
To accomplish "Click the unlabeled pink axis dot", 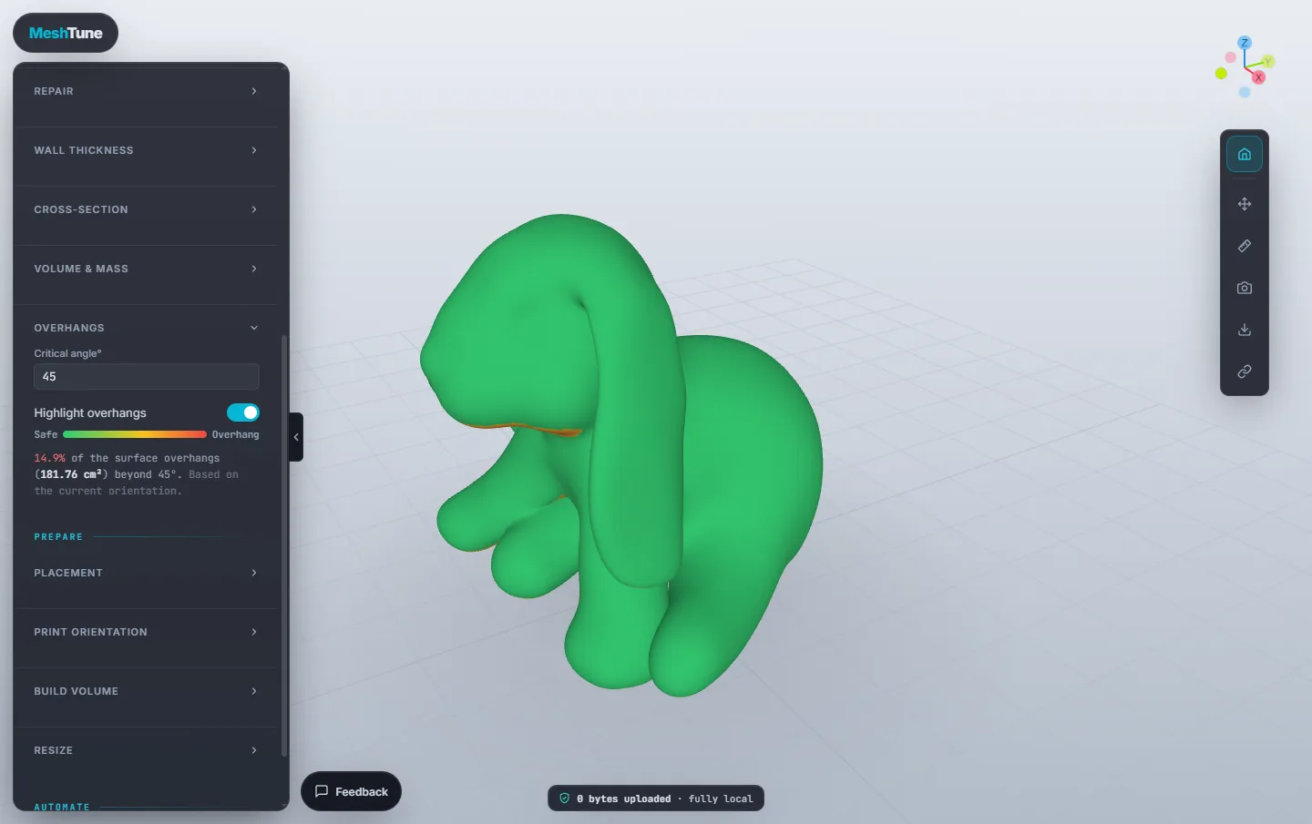I will click(1230, 57).
